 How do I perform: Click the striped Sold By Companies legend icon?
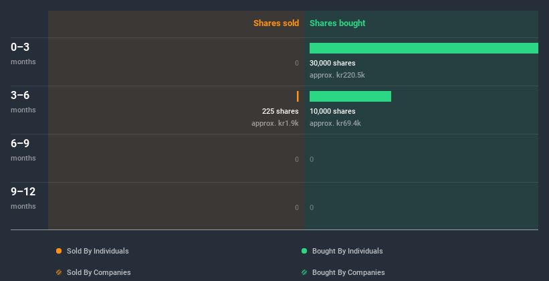coord(59,272)
